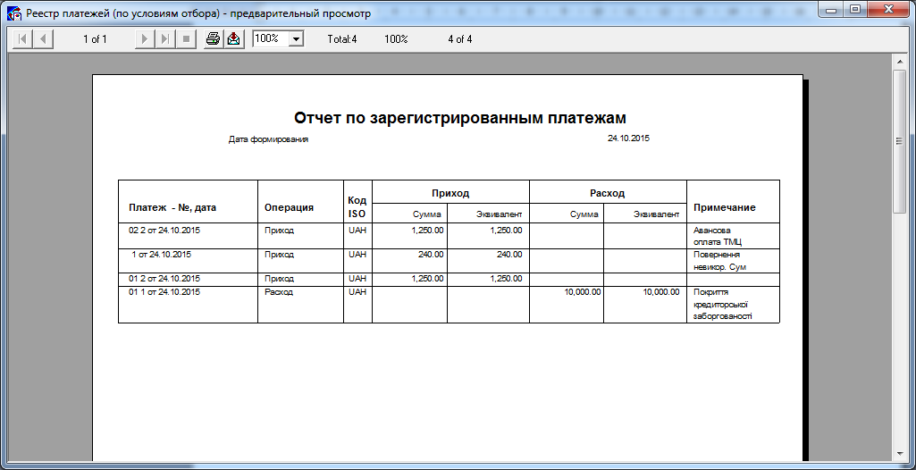Click note 'Покриття кредиторської заборгованості'
916x470 pixels.
[x=723, y=304]
